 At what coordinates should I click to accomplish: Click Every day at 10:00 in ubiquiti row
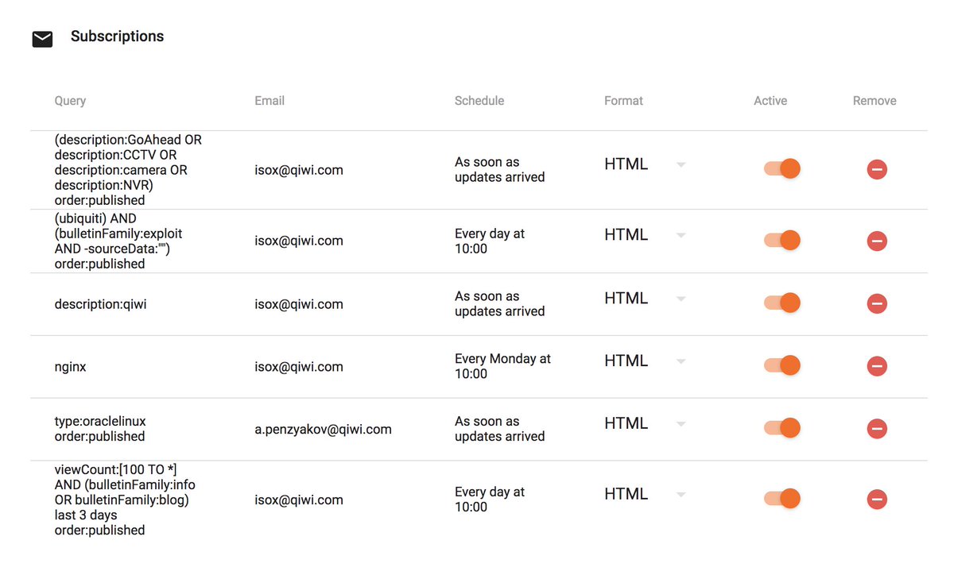490,241
